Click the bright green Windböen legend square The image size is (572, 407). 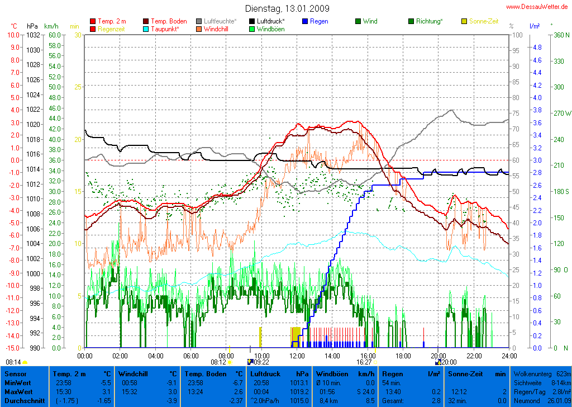252,29
